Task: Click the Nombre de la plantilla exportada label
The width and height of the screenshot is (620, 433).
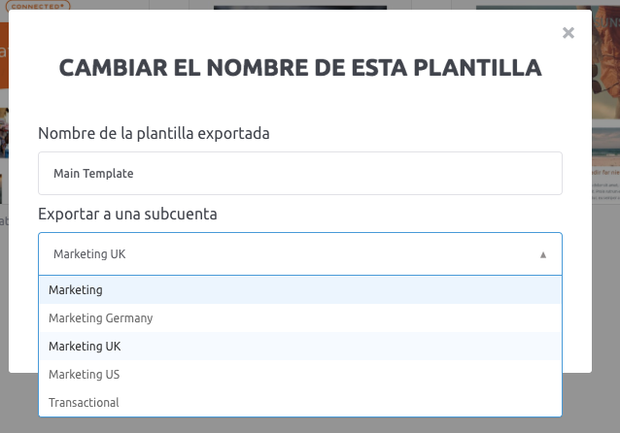Action: 154,134
